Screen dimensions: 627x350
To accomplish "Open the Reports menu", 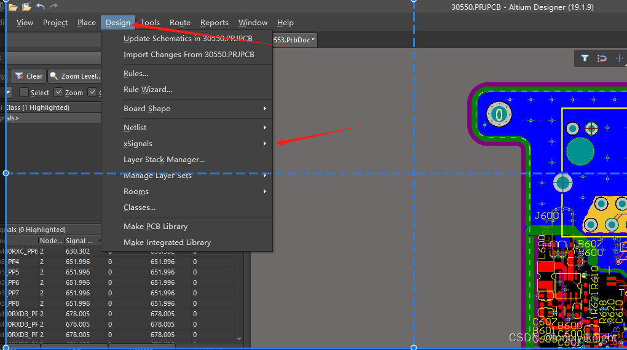I will pos(215,23).
